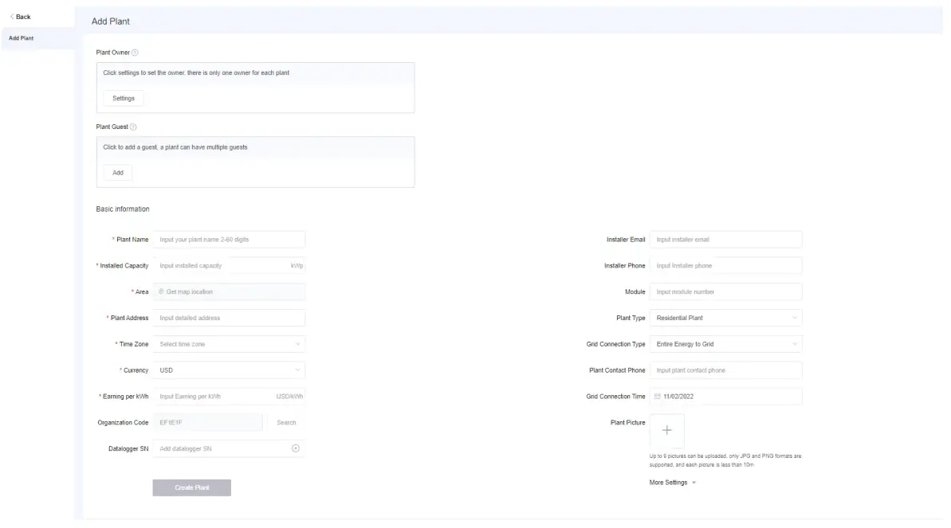This screenshot has height=528, width=951.
Task: Open the Currency dropdown showing USD
Action: click(x=228, y=370)
